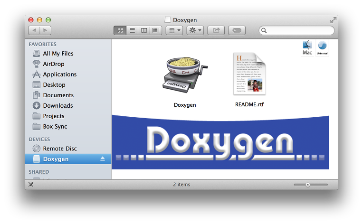This screenshot has width=363, height=224.
Task: Go to Desktop in the sidebar
Action: tap(53, 84)
